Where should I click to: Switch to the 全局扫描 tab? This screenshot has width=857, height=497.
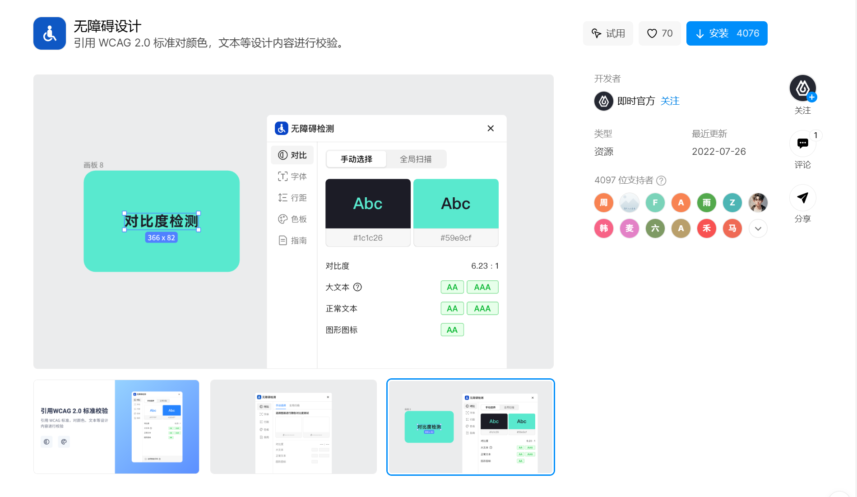416,159
